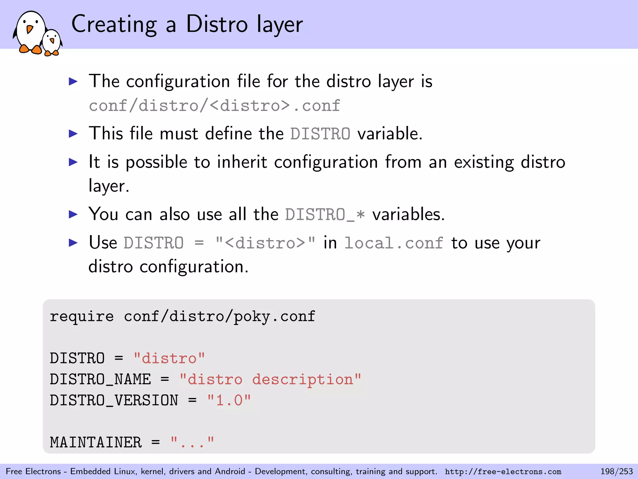
Task: Click the bullet beside 'This file must define'
Action: tap(73, 134)
